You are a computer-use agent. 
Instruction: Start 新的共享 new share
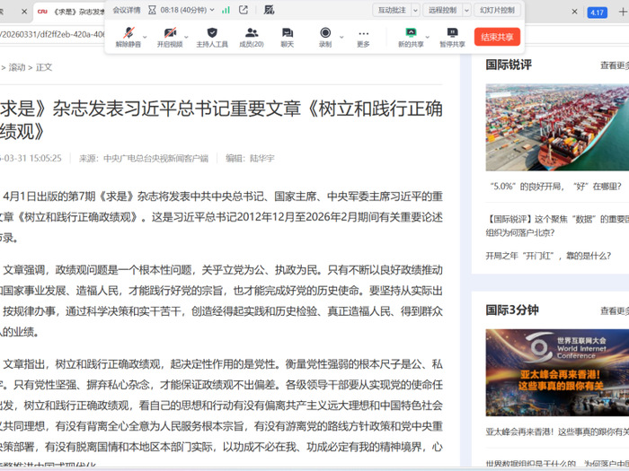(x=411, y=36)
